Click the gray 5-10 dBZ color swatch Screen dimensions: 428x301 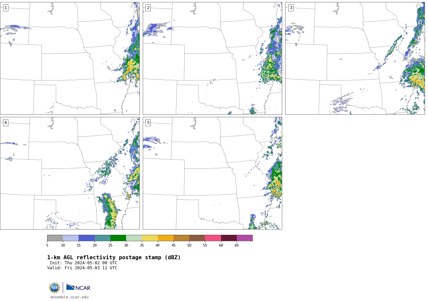[x=55, y=238]
